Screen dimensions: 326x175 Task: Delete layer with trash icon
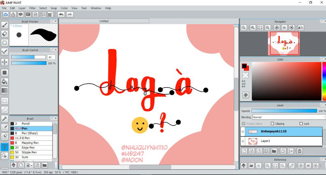coord(299,151)
